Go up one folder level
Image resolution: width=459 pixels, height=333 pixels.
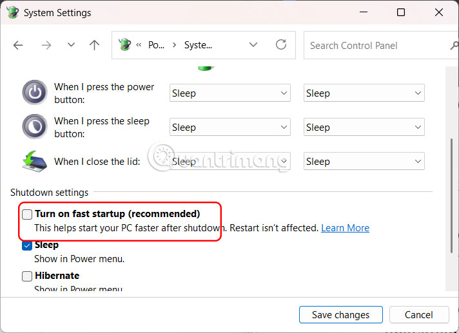pyautogui.click(x=95, y=45)
